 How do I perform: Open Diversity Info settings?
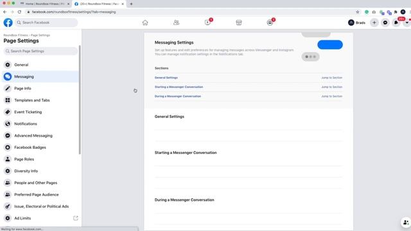pyautogui.click(x=40, y=171)
